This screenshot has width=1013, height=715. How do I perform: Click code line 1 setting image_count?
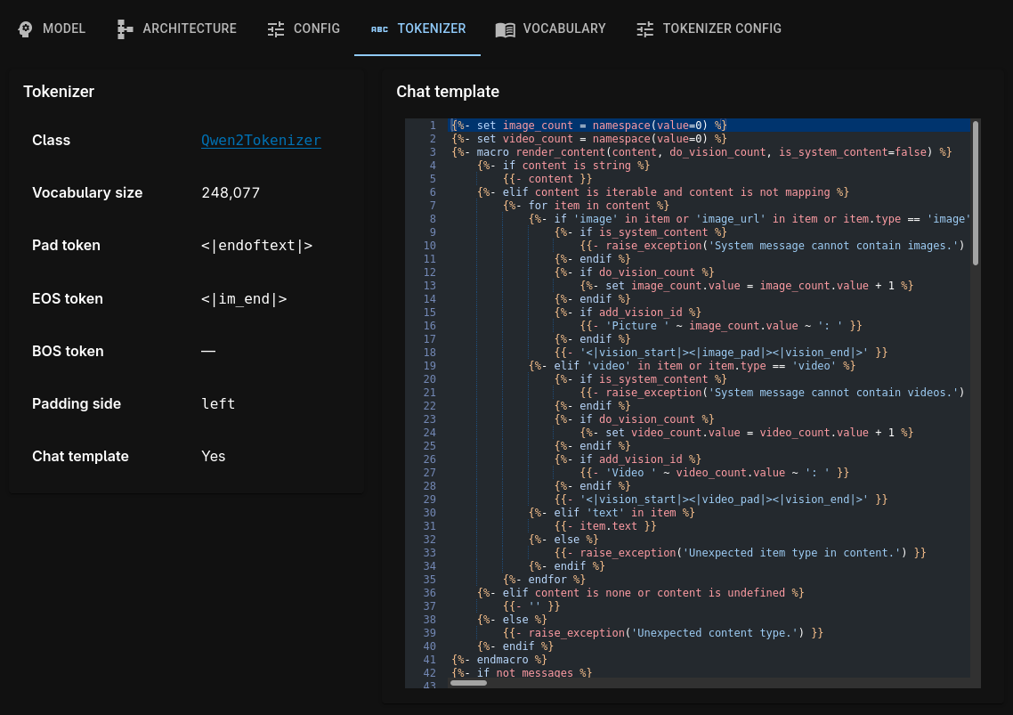(588, 126)
